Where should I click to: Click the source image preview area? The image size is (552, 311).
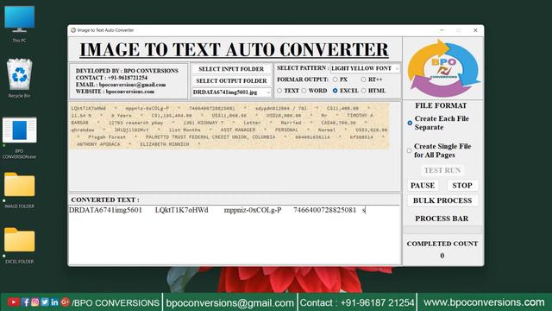click(229, 126)
